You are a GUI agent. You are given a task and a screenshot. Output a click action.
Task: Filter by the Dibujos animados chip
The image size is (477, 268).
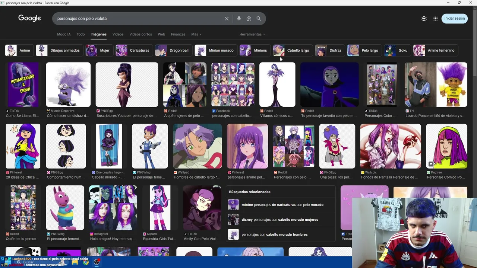point(59,50)
